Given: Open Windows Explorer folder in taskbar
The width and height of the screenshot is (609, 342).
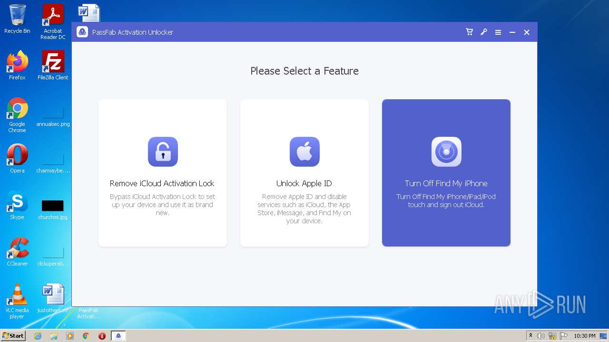Looking at the screenshot, I should [54, 336].
